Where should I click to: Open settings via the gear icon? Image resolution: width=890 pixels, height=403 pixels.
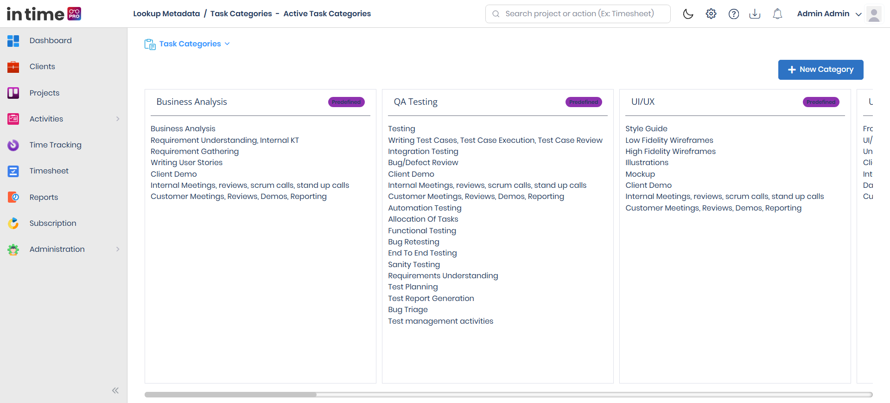click(x=711, y=14)
